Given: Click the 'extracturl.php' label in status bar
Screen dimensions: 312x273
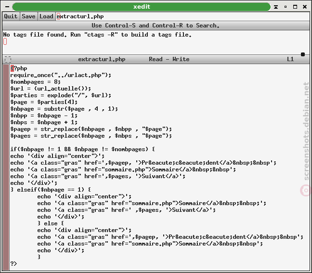Looking at the screenshot, I should (102, 59).
